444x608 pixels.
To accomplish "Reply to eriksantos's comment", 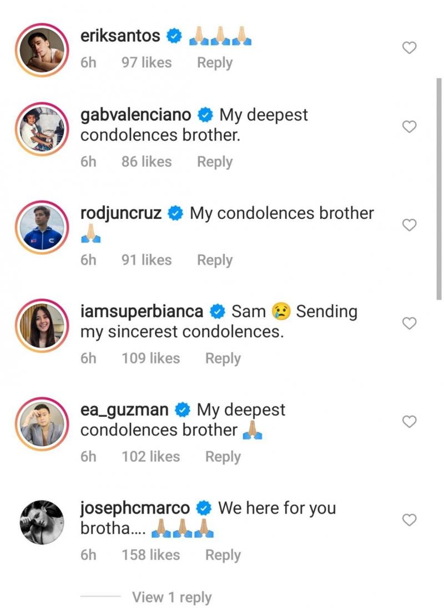I will point(215,63).
